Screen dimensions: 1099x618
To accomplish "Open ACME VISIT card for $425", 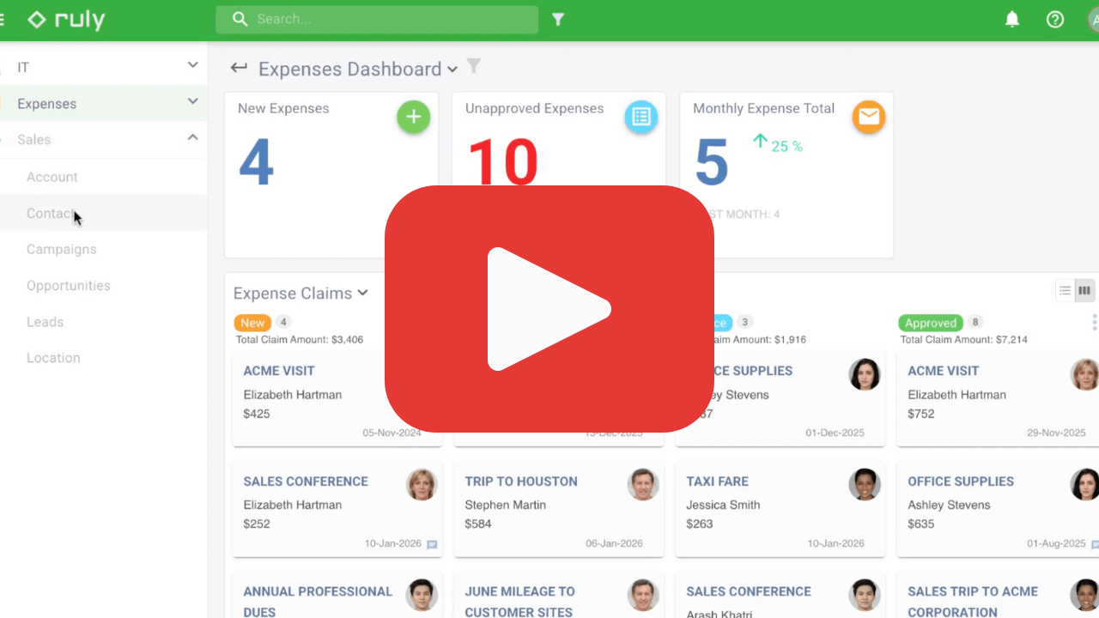I will (337, 399).
